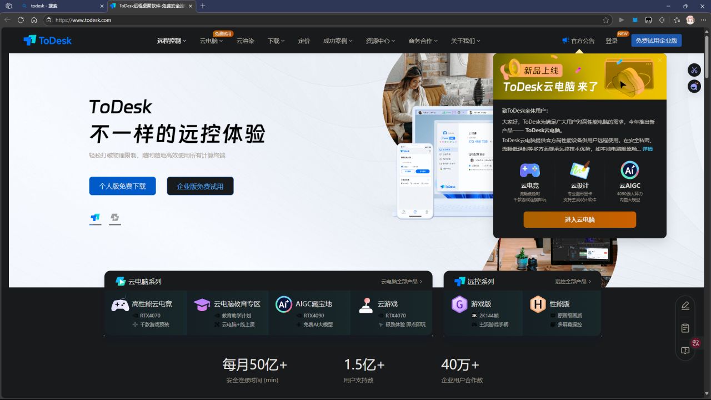Add this page to favorites with star icon
This screenshot has width=711, height=400.
[x=606, y=20]
